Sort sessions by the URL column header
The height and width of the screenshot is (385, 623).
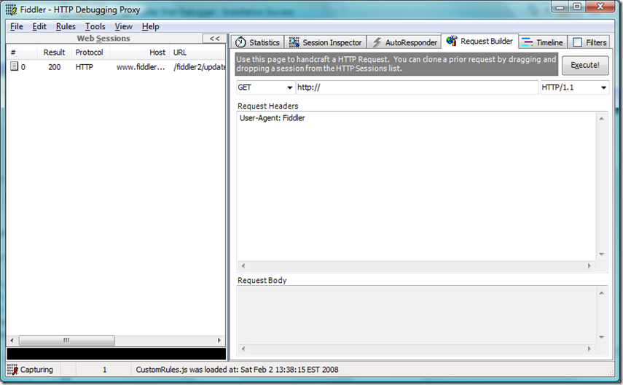click(197, 52)
